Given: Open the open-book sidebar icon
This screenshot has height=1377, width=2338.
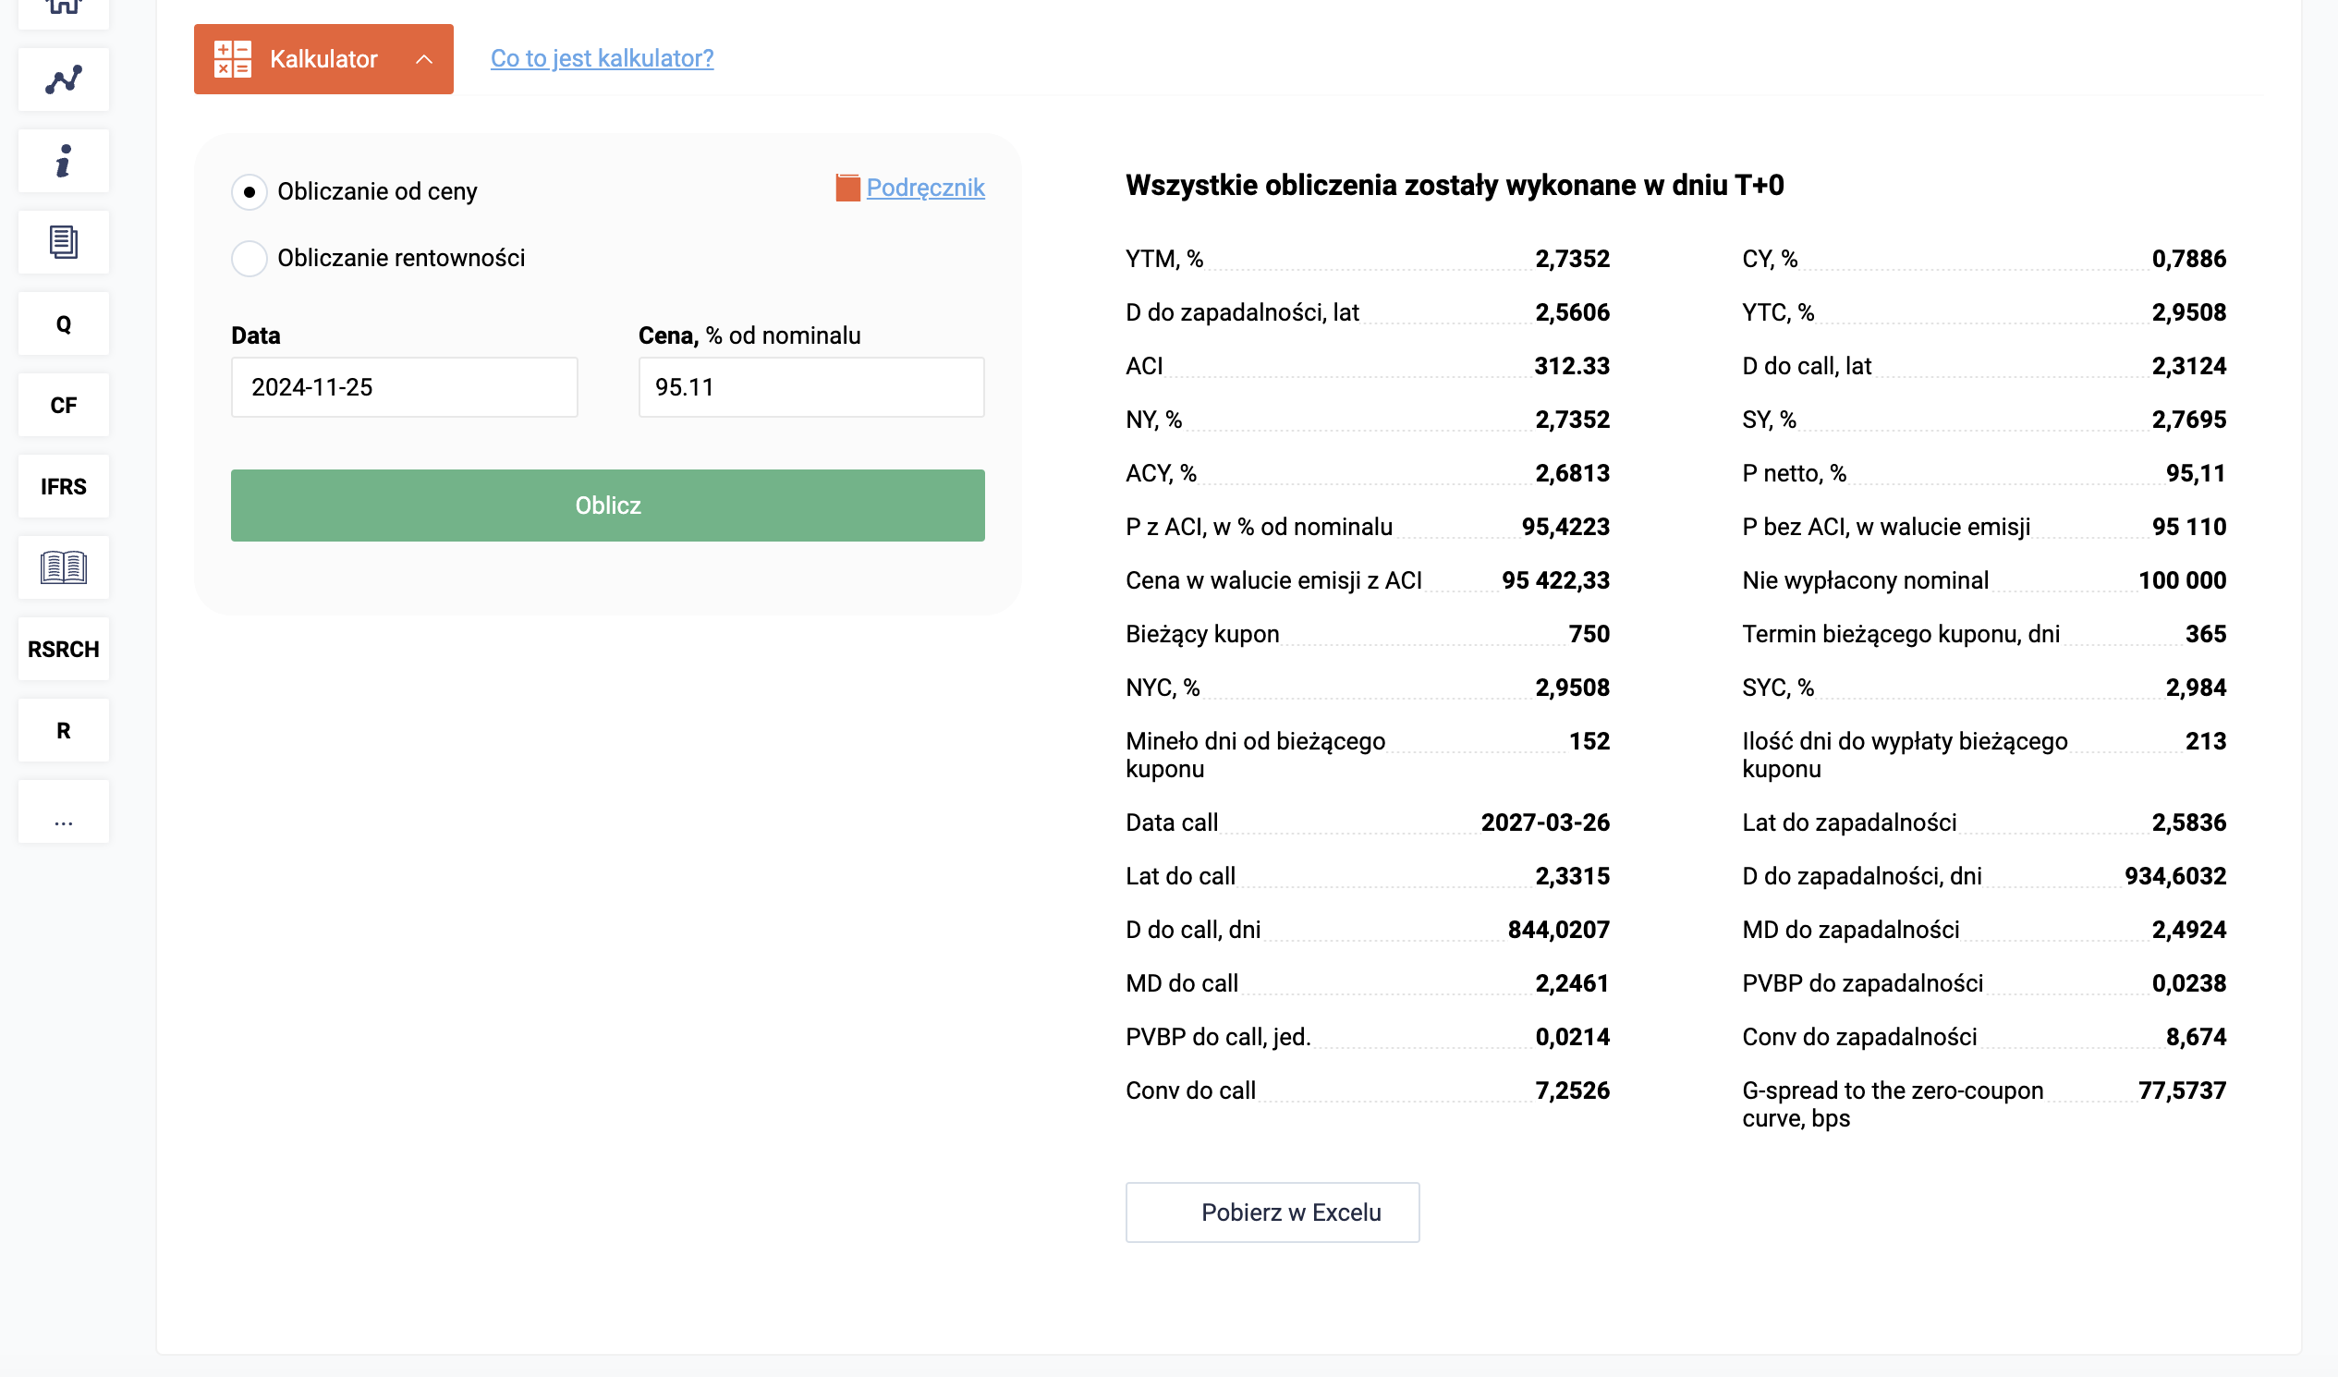Looking at the screenshot, I should [x=63, y=567].
